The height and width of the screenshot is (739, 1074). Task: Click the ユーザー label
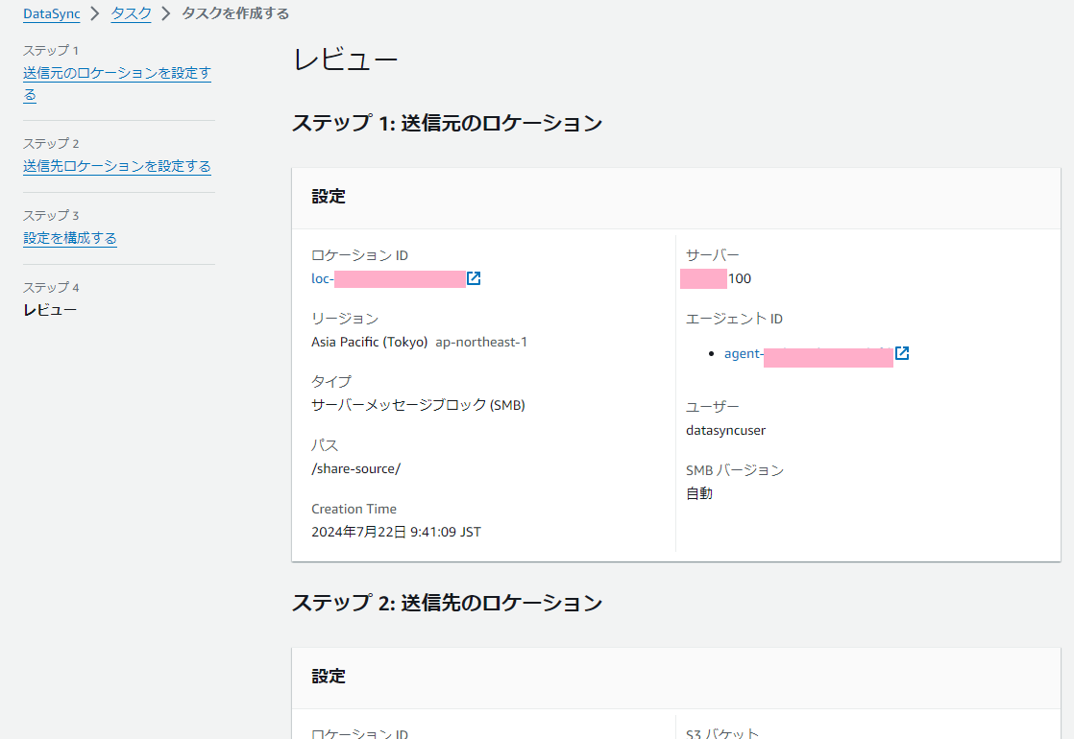pyautogui.click(x=713, y=407)
